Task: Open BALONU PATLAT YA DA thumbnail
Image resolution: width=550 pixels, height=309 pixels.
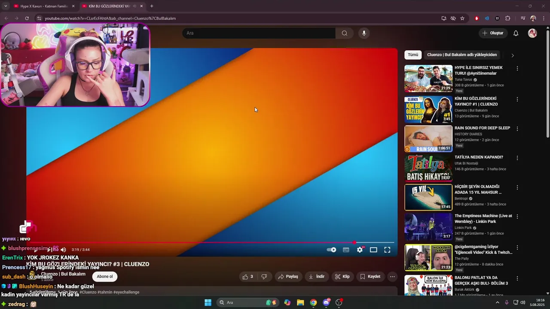Action: click(428, 285)
